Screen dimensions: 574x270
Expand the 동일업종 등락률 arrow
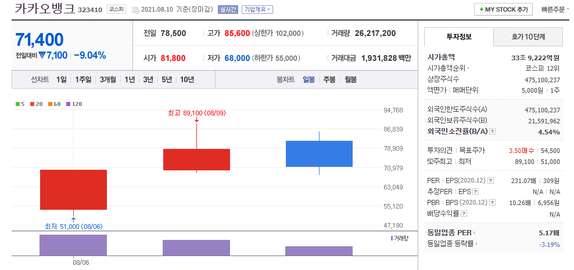[476, 243]
